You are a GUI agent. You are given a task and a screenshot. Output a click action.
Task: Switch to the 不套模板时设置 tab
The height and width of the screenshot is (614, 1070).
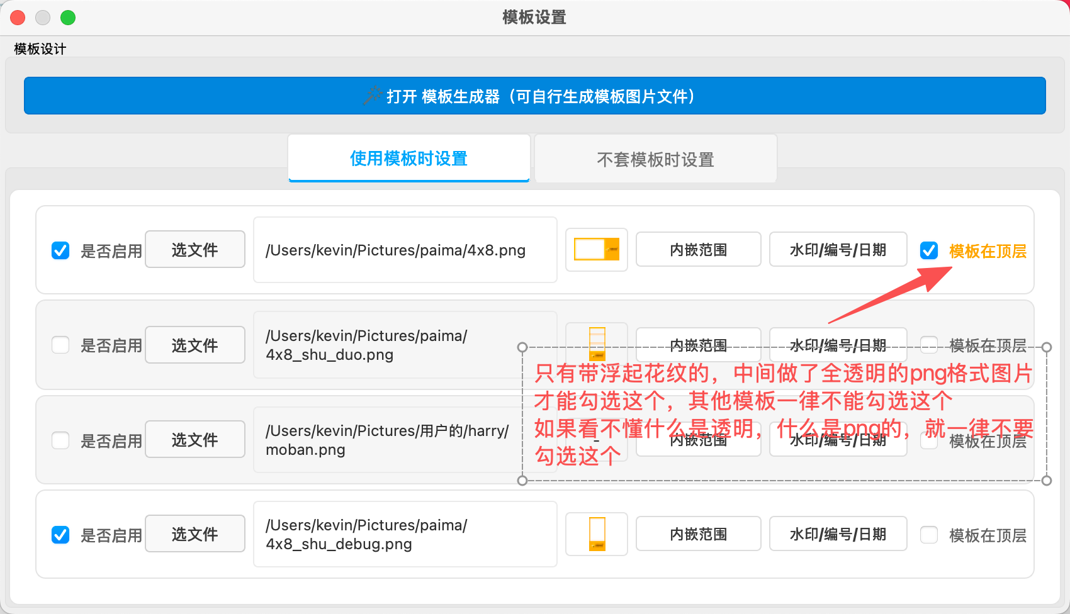(655, 159)
